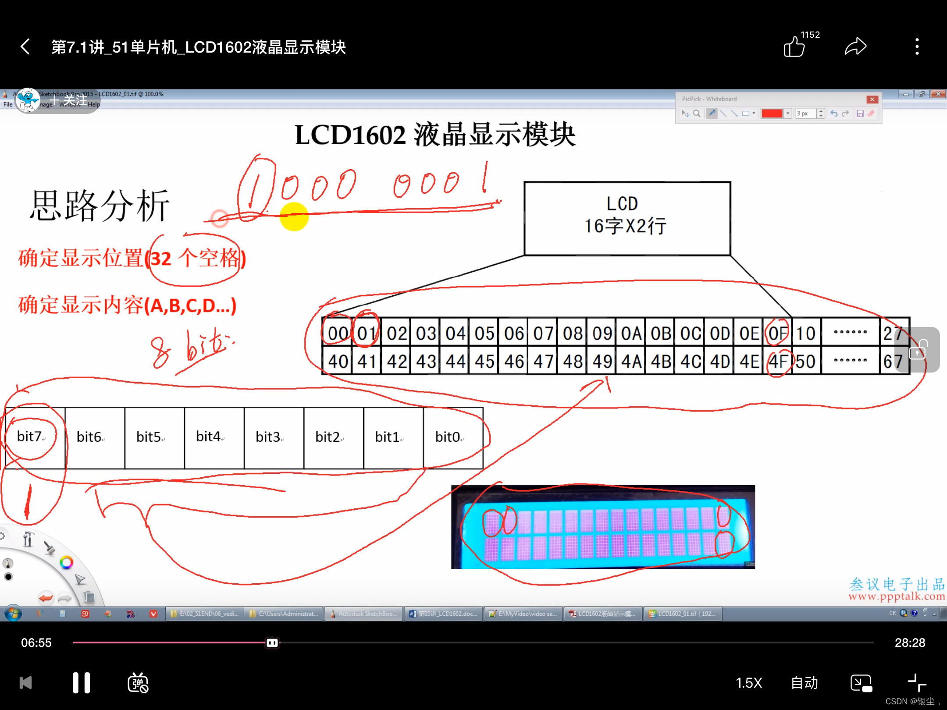This screenshot has height=710, width=947.
Task: Switch to C:\Users\Administrat taskbar window
Action: (x=284, y=614)
